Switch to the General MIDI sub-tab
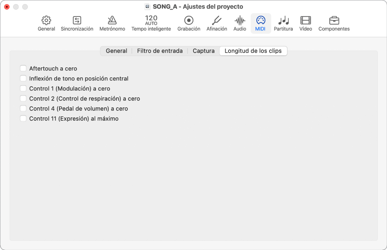This screenshot has height=250, width=387. (x=116, y=51)
